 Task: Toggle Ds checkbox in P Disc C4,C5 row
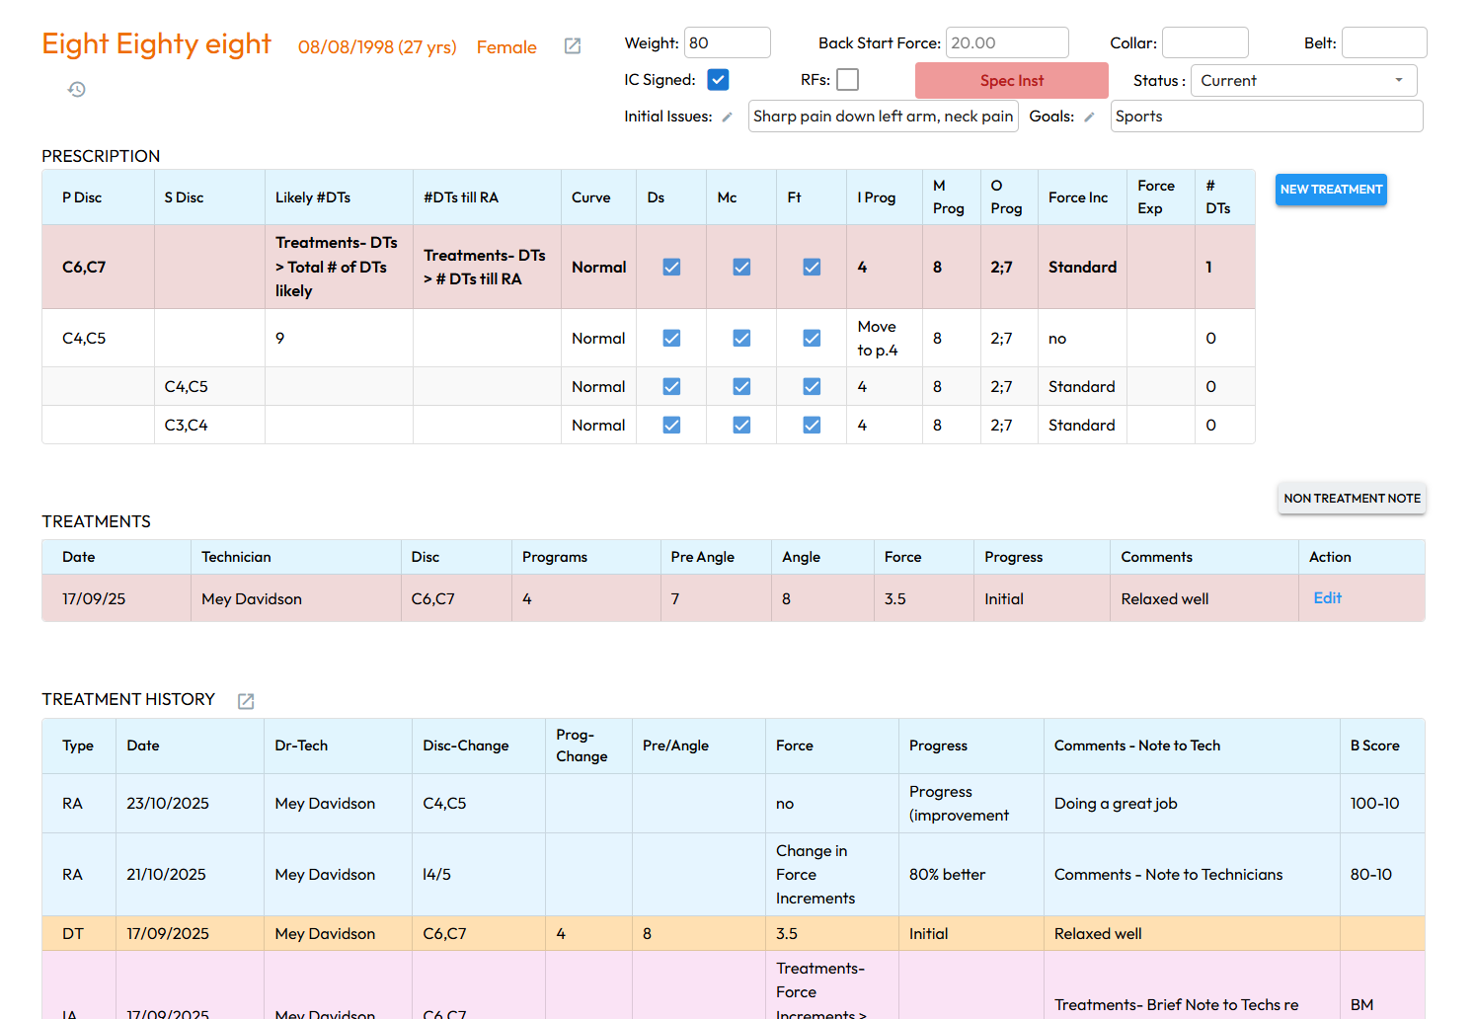(672, 338)
